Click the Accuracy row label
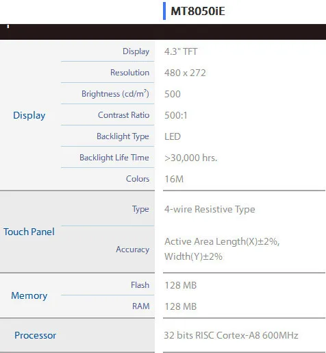The image size is (326, 353). (x=133, y=249)
